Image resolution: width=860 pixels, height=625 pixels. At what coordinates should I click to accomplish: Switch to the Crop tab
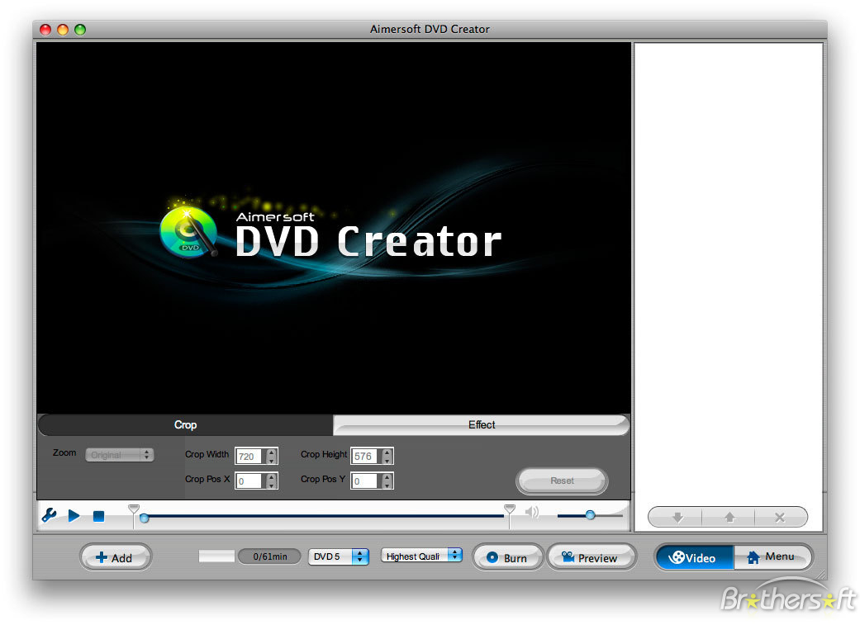click(x=185, y=425)
